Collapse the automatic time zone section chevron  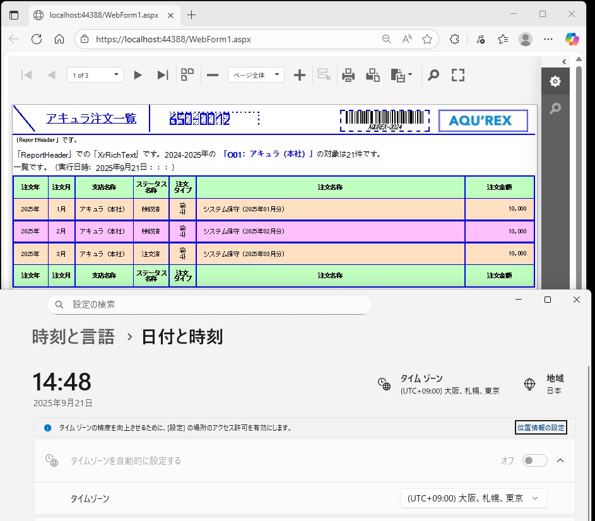pos(560,460)
